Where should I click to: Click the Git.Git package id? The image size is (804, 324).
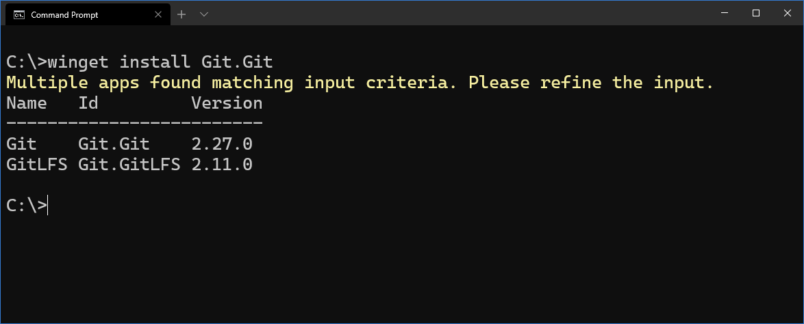click(x=114, y=144)
